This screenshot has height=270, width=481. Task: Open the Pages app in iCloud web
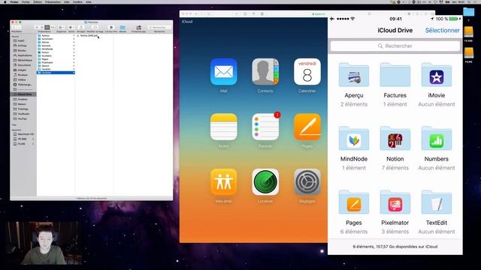[307, 127]
